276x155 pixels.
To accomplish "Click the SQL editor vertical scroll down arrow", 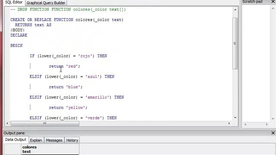I will (x=235, y=118).
